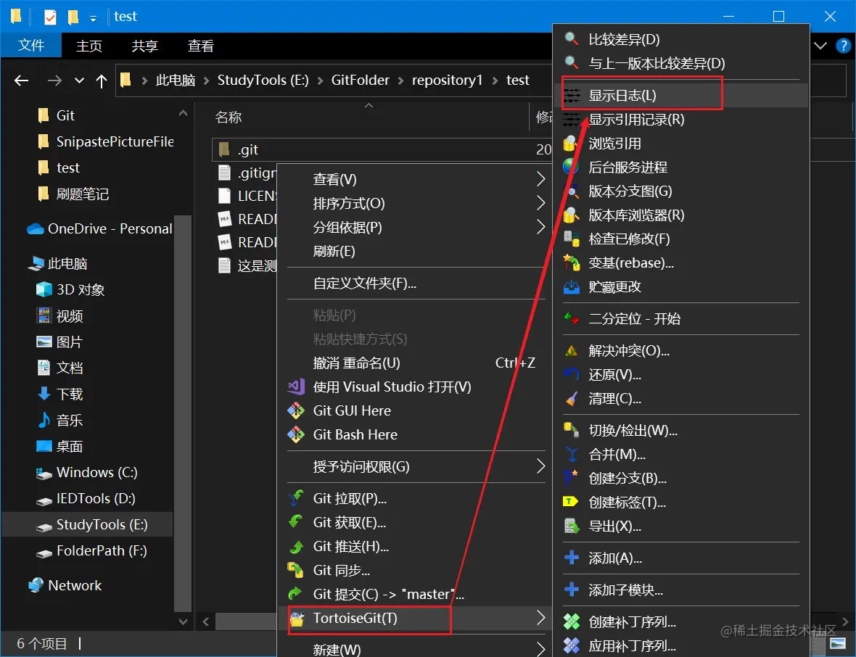The height and width of the screenshot is (657, 856).
Task: Click the 切换/检出(W) icon
Action: coord(572,431)
